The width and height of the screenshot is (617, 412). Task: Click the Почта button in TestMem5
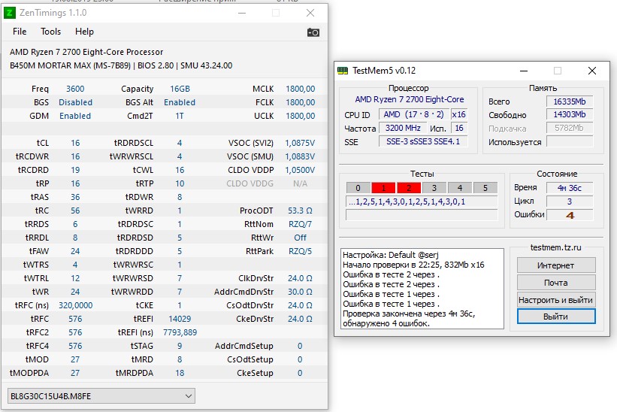(x=555, y=283)
